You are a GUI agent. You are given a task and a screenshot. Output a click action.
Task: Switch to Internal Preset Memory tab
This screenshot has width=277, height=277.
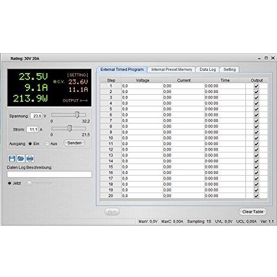tap(172, 69)
